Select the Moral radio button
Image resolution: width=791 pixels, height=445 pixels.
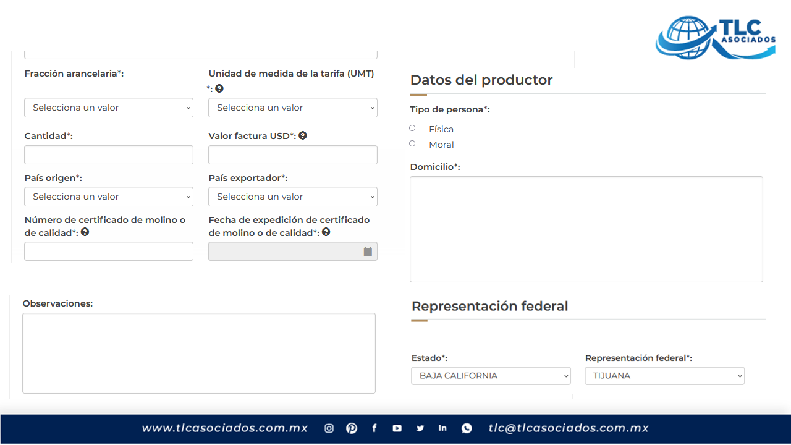(412, 143)
